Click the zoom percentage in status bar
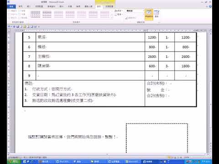The height and width of the screenshot is (164, 219). (x=187, y=158)
